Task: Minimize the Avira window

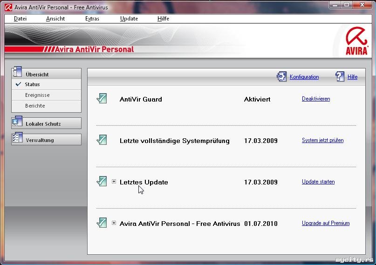Action: (x=335, y=5)
